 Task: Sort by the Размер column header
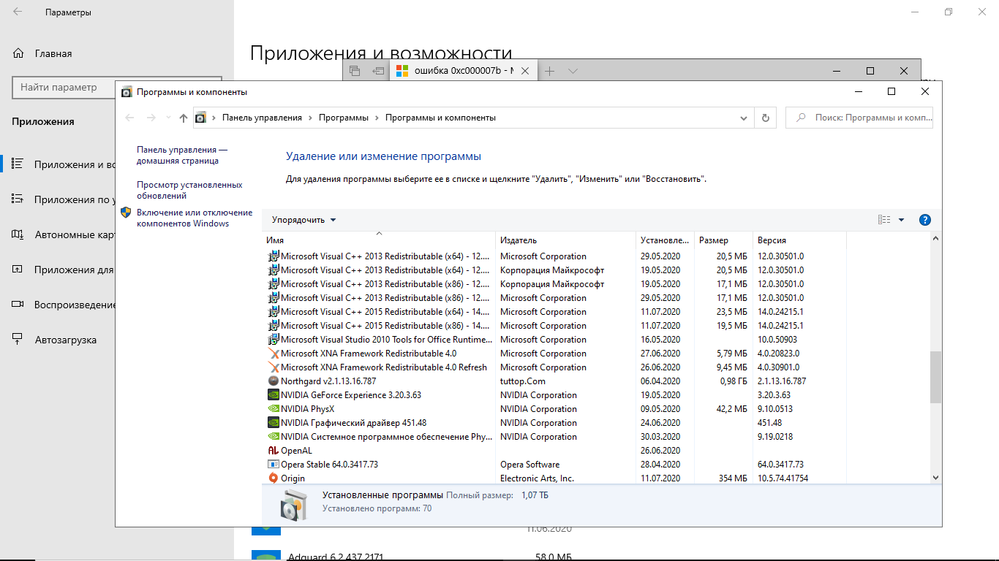[723, 240]
